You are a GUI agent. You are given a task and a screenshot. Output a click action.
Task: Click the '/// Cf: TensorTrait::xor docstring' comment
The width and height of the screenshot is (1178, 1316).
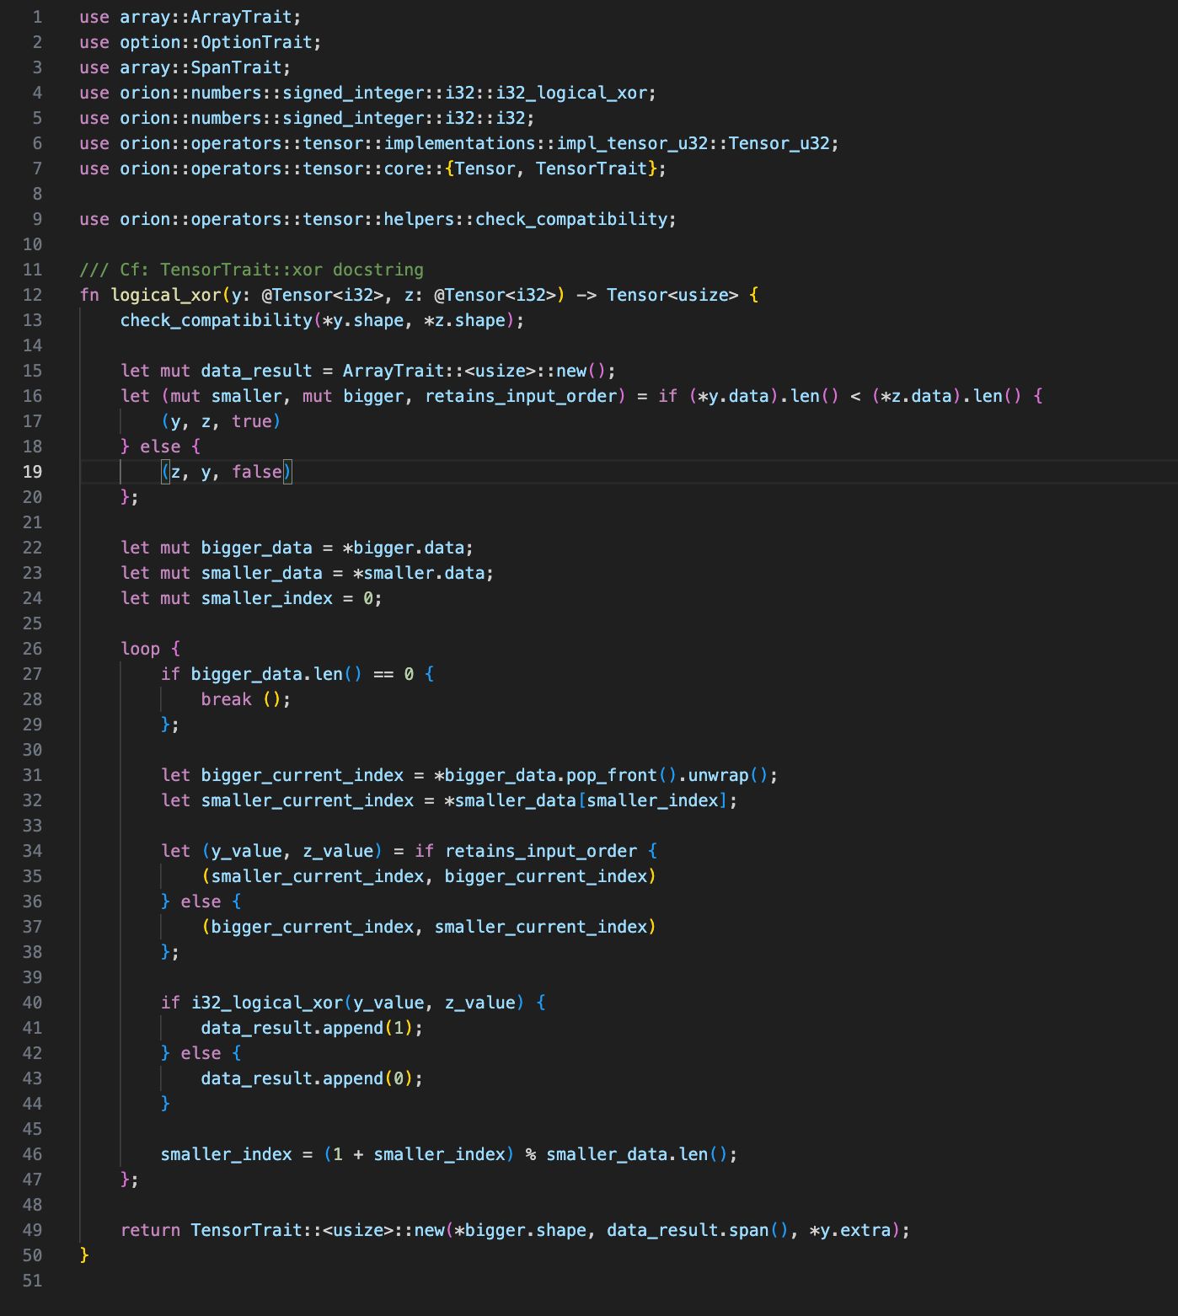point(251,270)
